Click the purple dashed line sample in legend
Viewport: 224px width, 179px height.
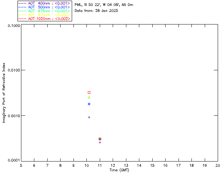pyautogui.click(x=22, y=3)
